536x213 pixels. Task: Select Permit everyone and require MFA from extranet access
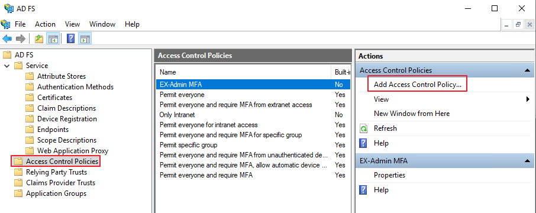tap(253, 105)
